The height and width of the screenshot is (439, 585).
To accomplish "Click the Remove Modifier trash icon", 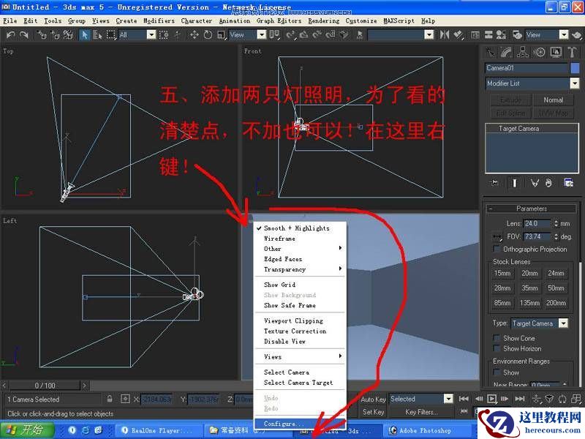I will click(549, 183).
